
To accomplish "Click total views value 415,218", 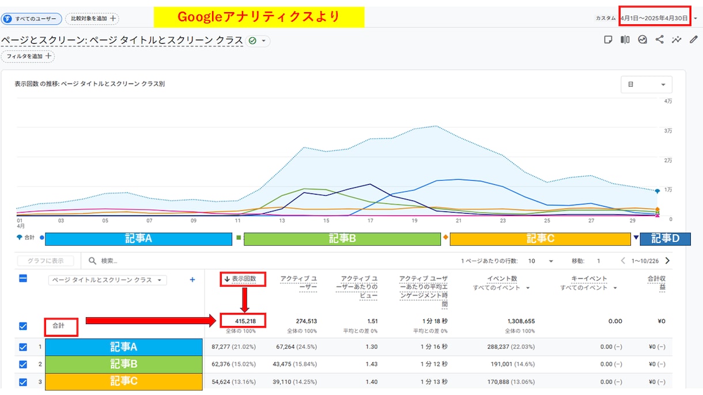I will [245, 321].
